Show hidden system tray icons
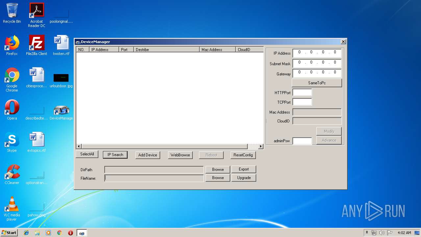Image resolution: width=421 pixels, height=237 pixels. click(367, 233)
